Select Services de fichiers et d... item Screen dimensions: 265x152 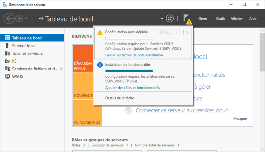pyautogui.click(x=32, y=69)
